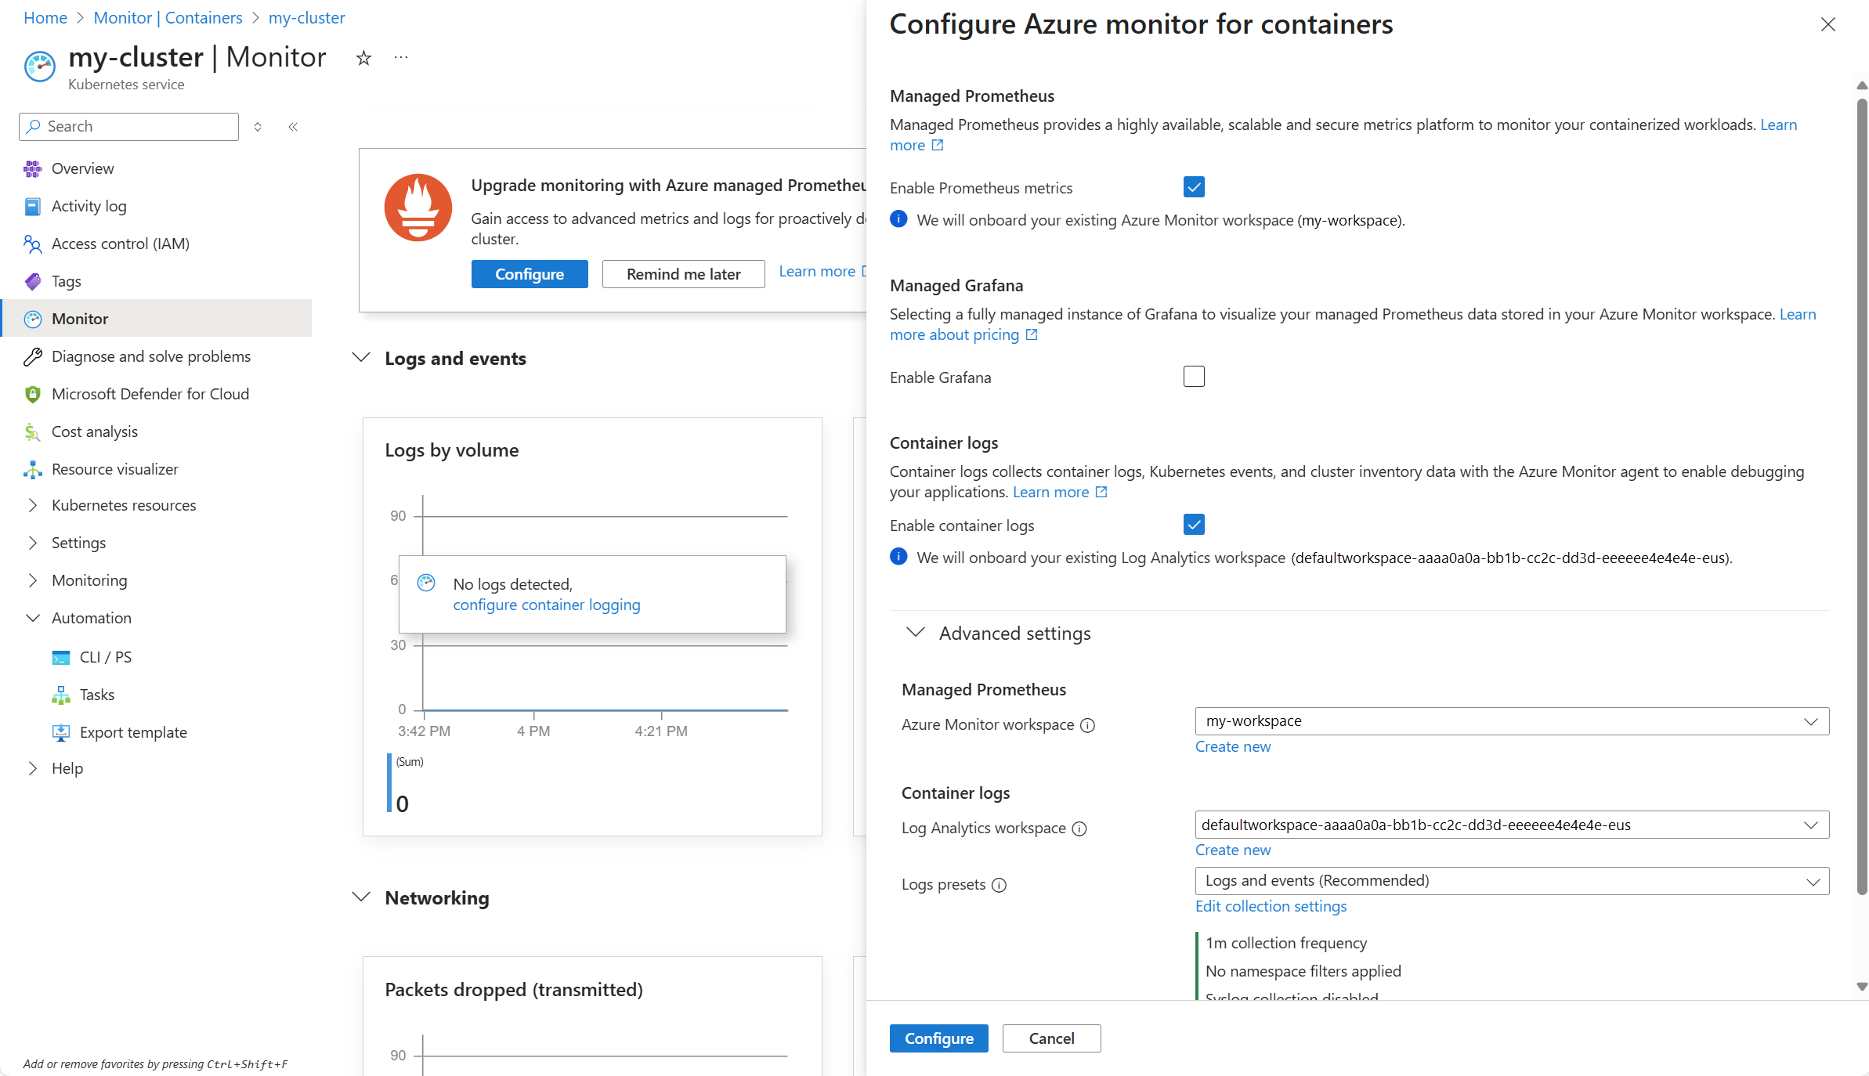Click the Remind me later button
The width and height of the screenshot is (1869, 1076).
[x=683, y=274]
